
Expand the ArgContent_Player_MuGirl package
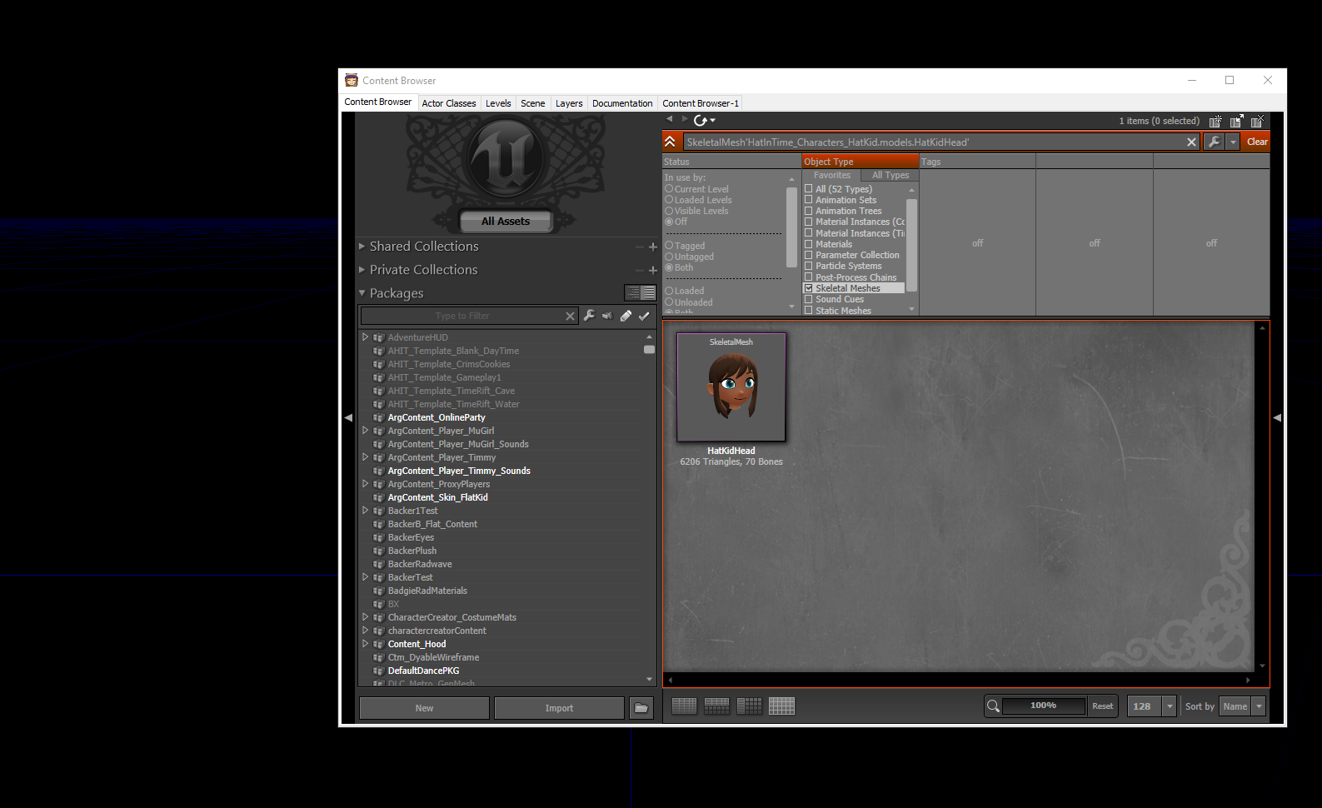[365, 431]
